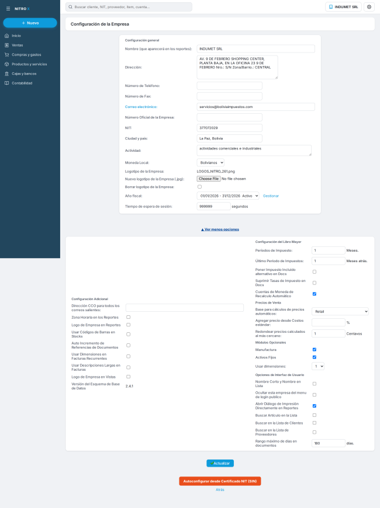This screenshot has height=508, width=380.
Task: Toggle Buscar en la Lista de Proveedores
Action: (x=315, y=432)
